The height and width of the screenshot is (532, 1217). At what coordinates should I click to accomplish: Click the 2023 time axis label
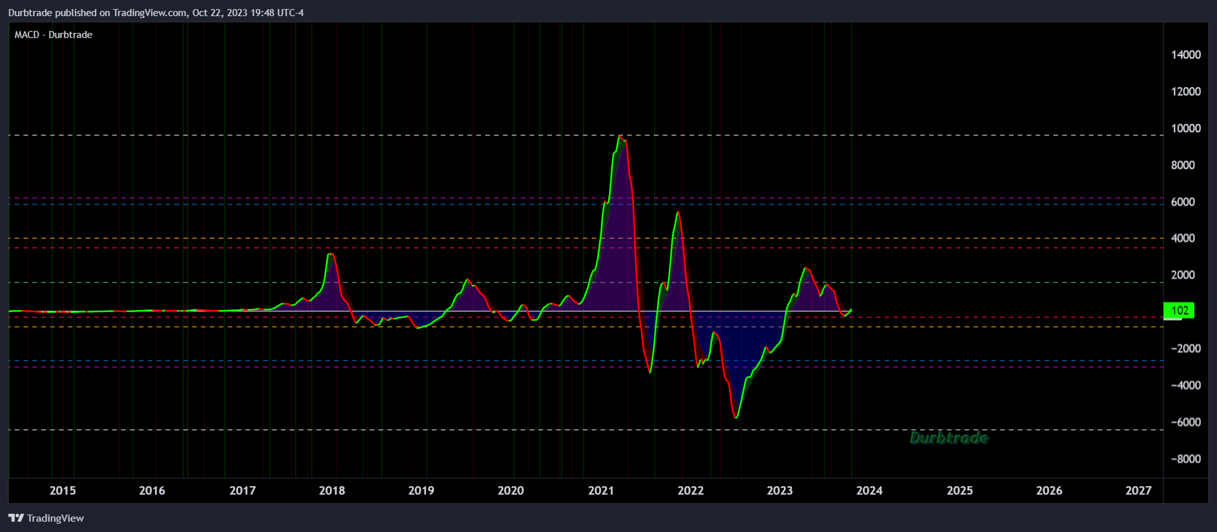pos(779,491)
